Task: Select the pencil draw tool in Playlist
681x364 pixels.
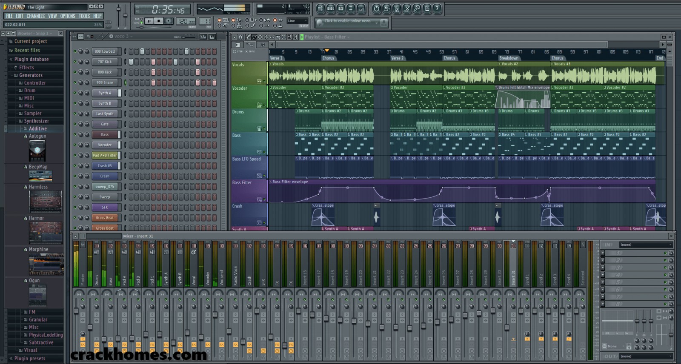Action: [248, 37]
